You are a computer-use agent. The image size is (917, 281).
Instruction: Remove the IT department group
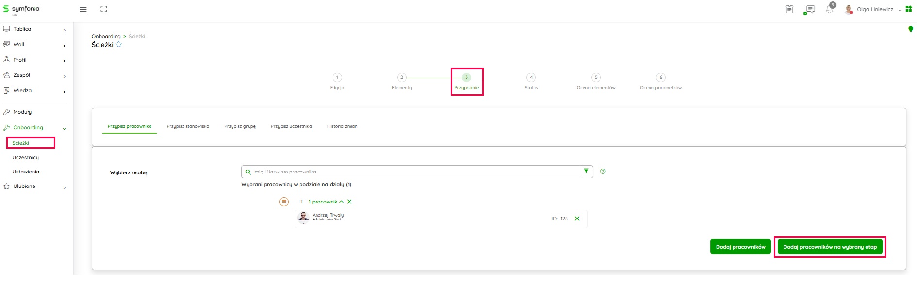pyautogui.click(x=349, y=202)
